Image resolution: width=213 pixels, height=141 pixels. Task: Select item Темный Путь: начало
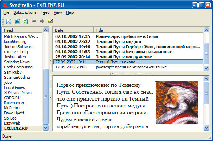(x=128, y=62)
